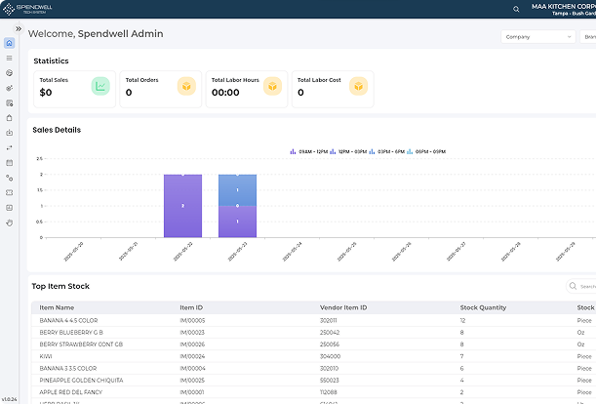Click the green Total Sales chart icon
Image resolution: width=596 pixels, height=404 pixels.
click(100, 86)
